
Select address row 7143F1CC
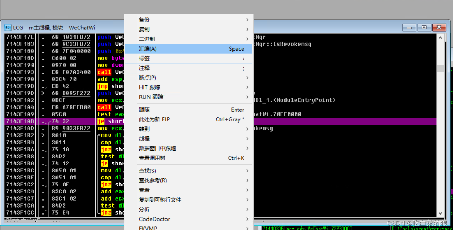[20, 213]
